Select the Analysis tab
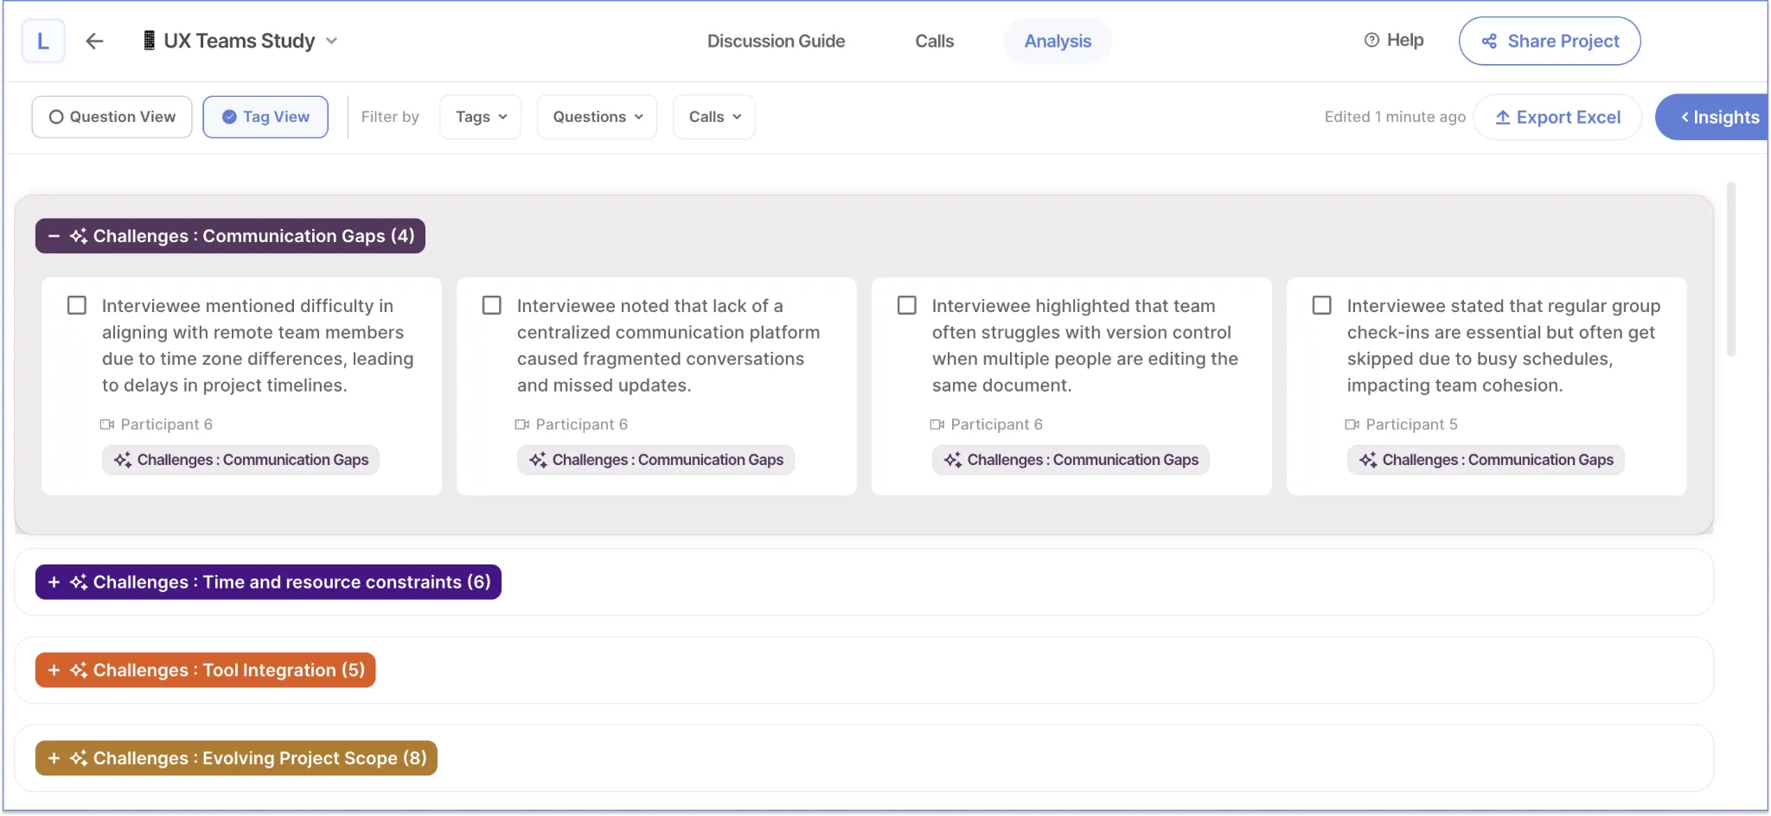The width and height of the screenshot is (1771, 816). [1058, 41]
